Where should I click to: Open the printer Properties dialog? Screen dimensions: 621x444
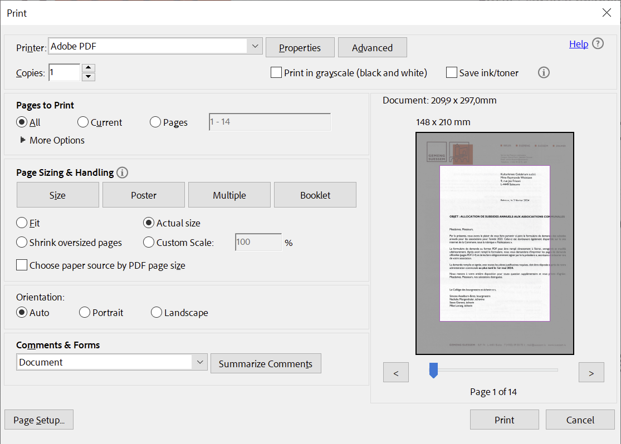tap(300, 47)
